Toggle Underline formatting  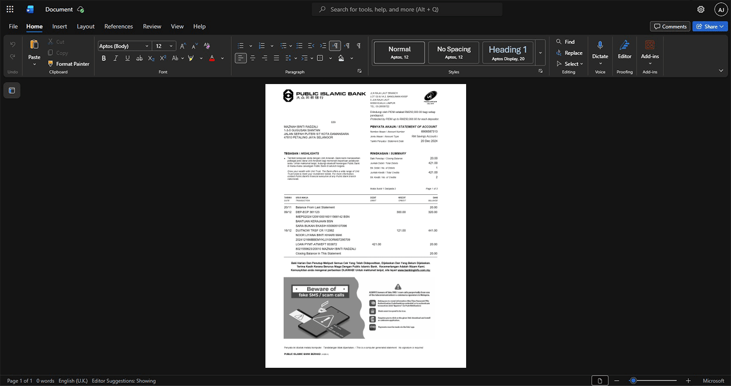[x=127, y=58]
